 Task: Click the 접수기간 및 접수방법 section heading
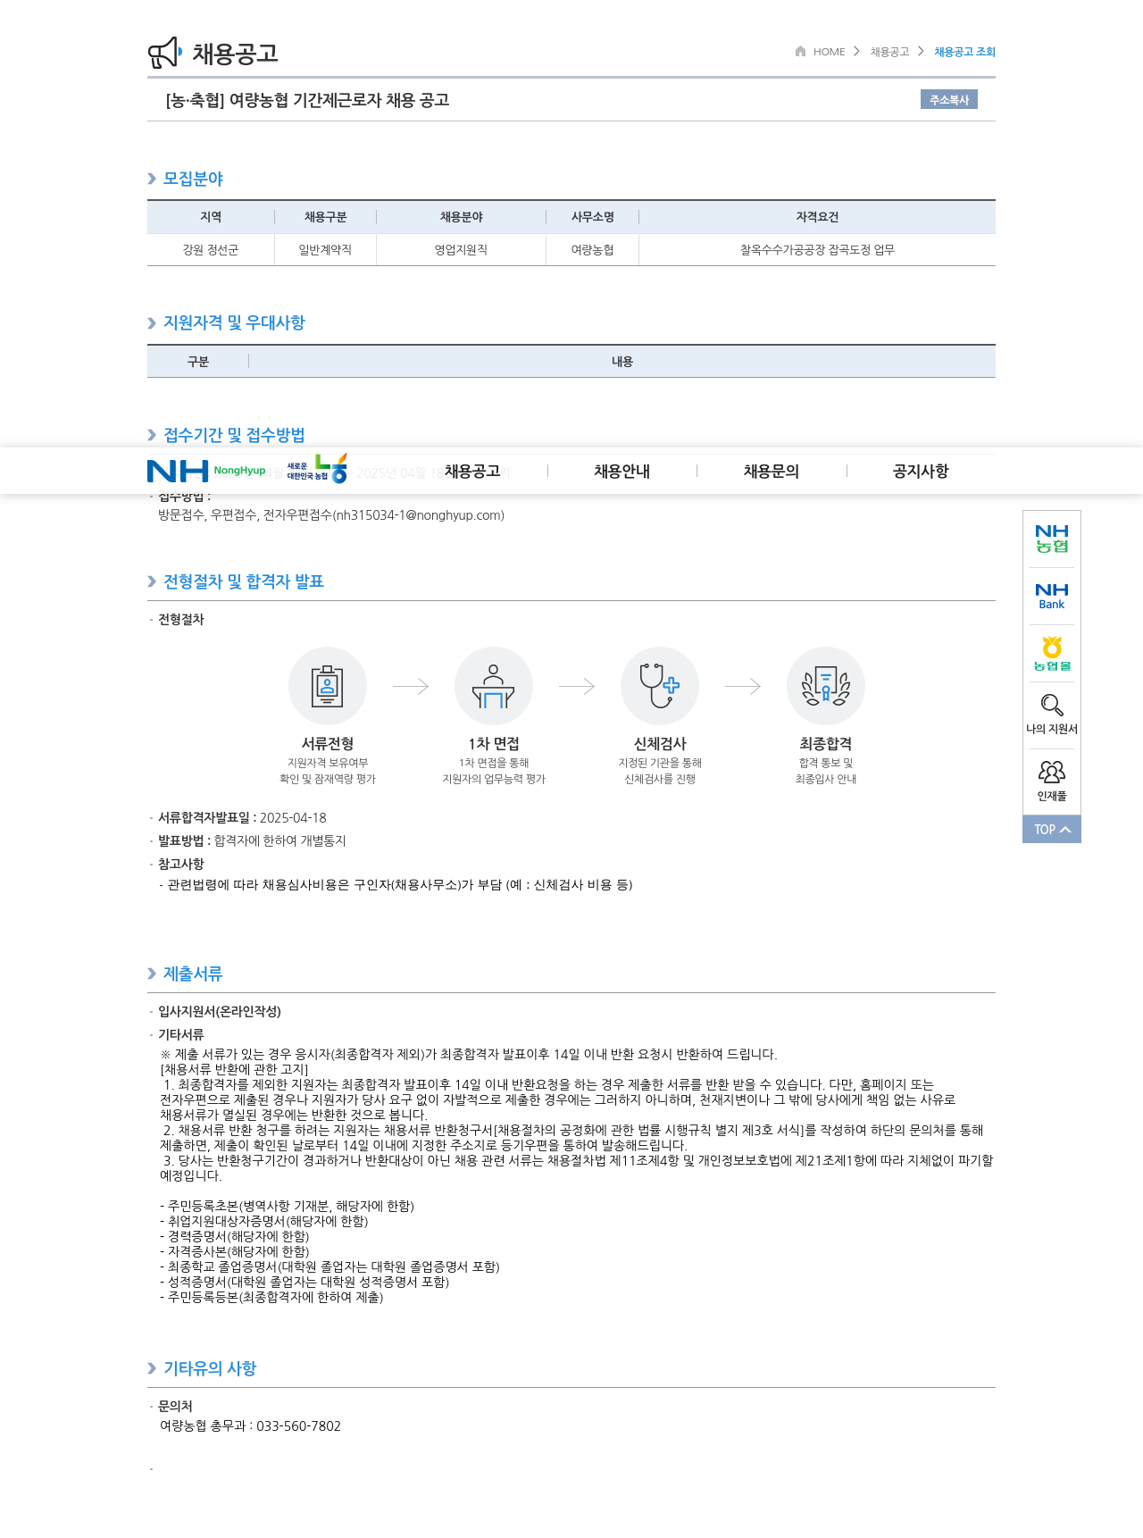tap(227, 435)
